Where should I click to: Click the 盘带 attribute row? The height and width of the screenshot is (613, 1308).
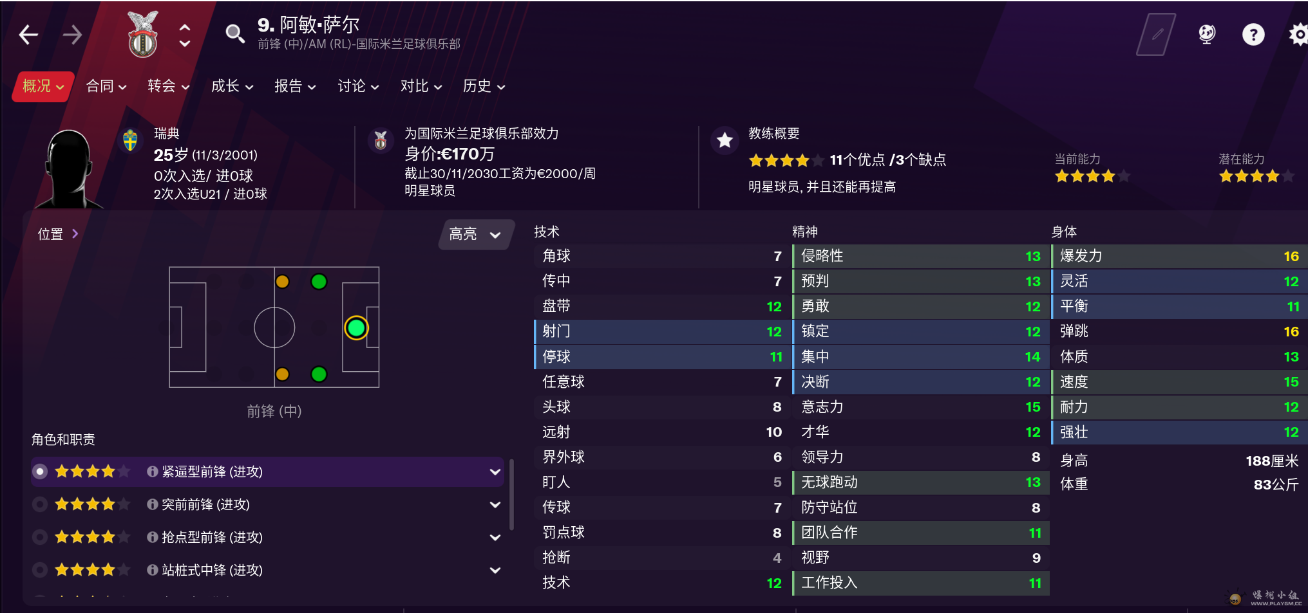tap(663, 306)
